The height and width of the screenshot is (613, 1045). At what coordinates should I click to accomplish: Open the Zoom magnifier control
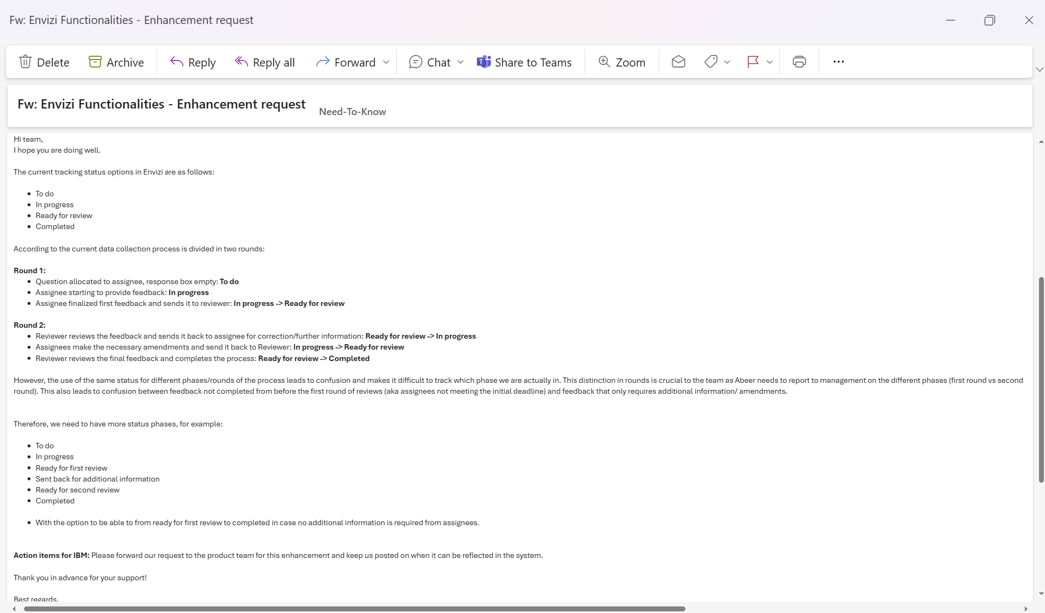[x=622, y=62]
